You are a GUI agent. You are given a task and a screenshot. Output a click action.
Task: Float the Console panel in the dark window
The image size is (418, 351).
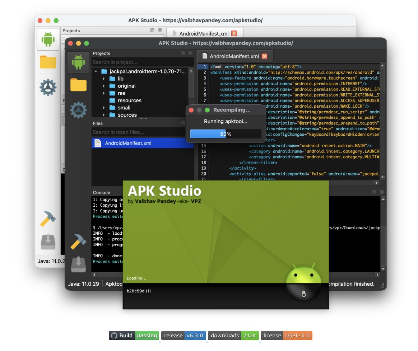(374, 192)
